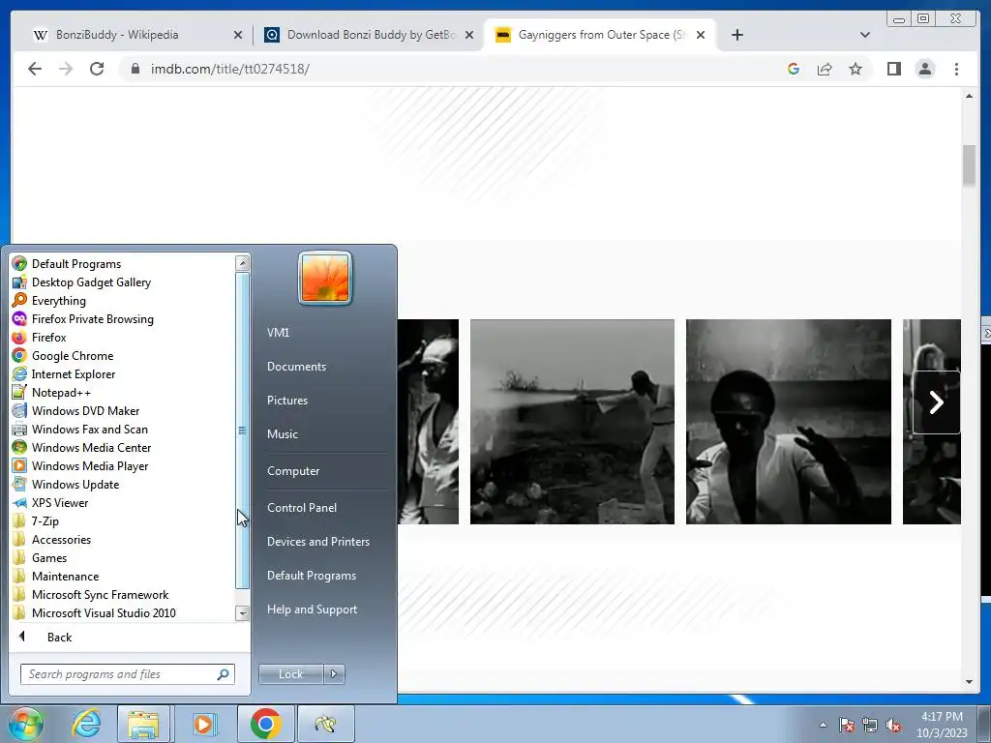Screen dimensions: 991x743
Task: Launch Internet Explorer from the Start menu
Action: click(x=64, y=374)
